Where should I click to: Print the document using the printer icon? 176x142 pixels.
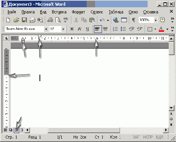(50, 20)
